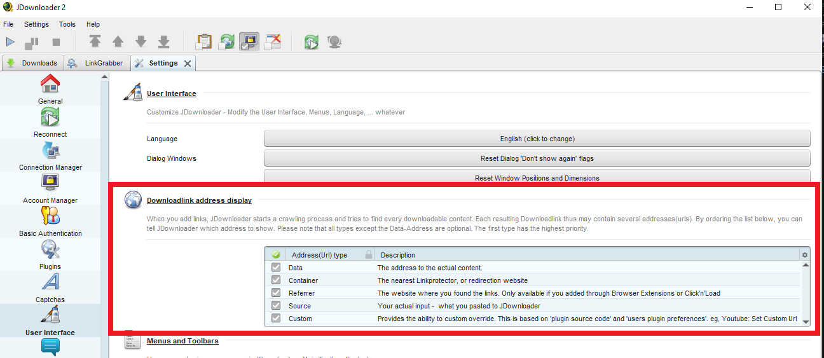Select the Data row description text

[x=430, y=268]
